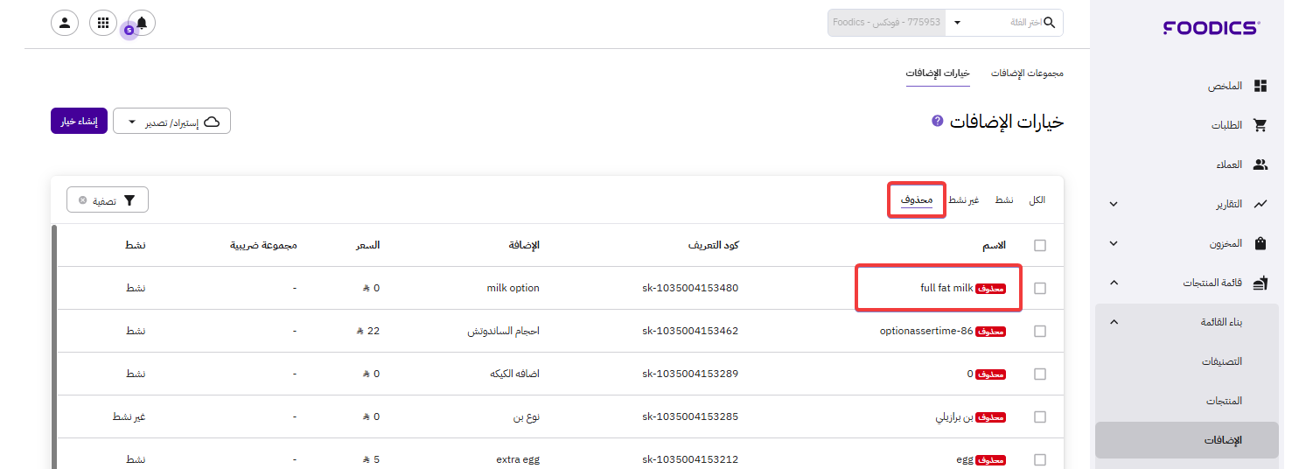Click the notifications bell icon
The image size is (1299, 469).
142,23
